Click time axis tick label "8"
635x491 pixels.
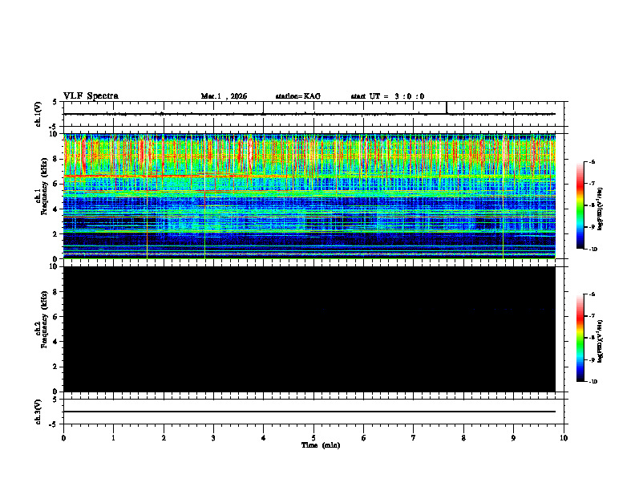[463, 438]
